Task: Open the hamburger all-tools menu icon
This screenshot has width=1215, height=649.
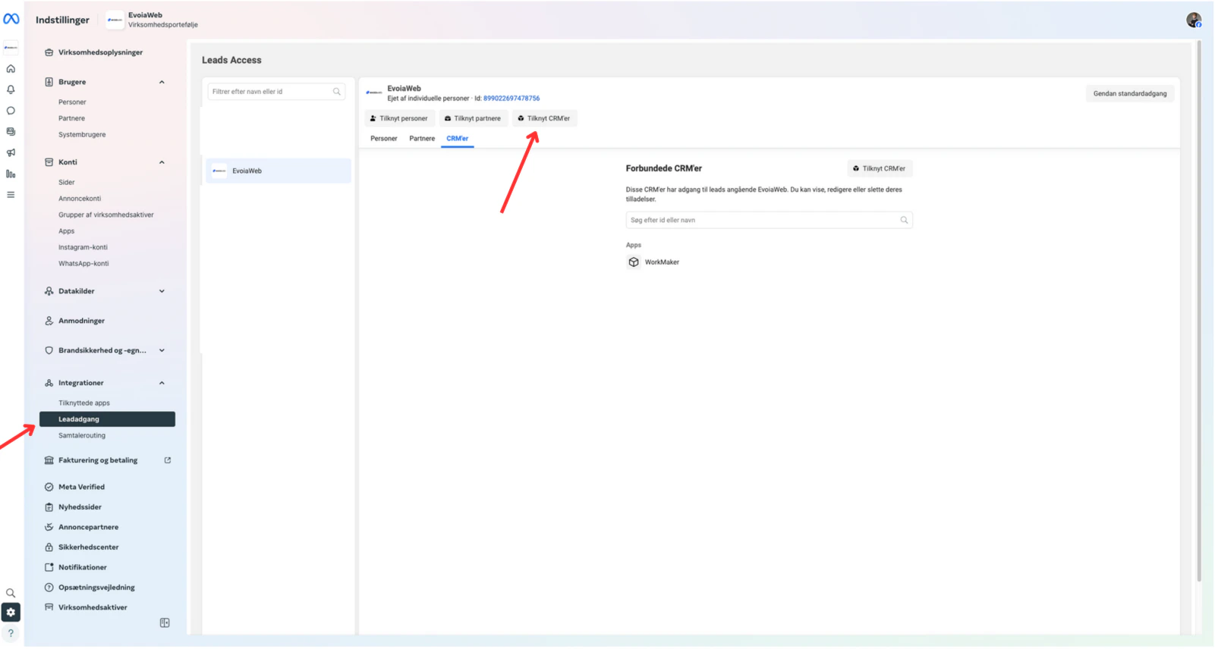Action: point(11,195)
